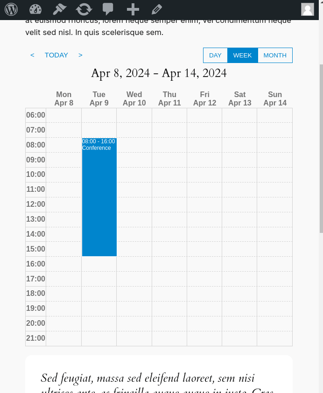Open the site dashboard gauge icon
Viewport: 323px width, 393px height.
click(35, 9)
